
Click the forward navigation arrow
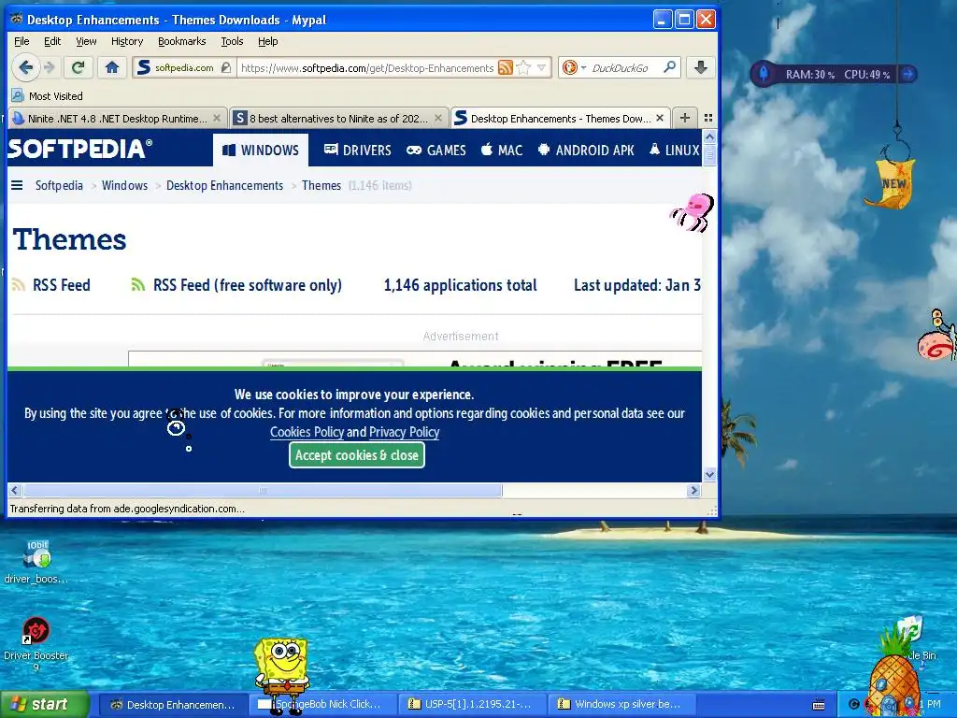coord(50,67)
